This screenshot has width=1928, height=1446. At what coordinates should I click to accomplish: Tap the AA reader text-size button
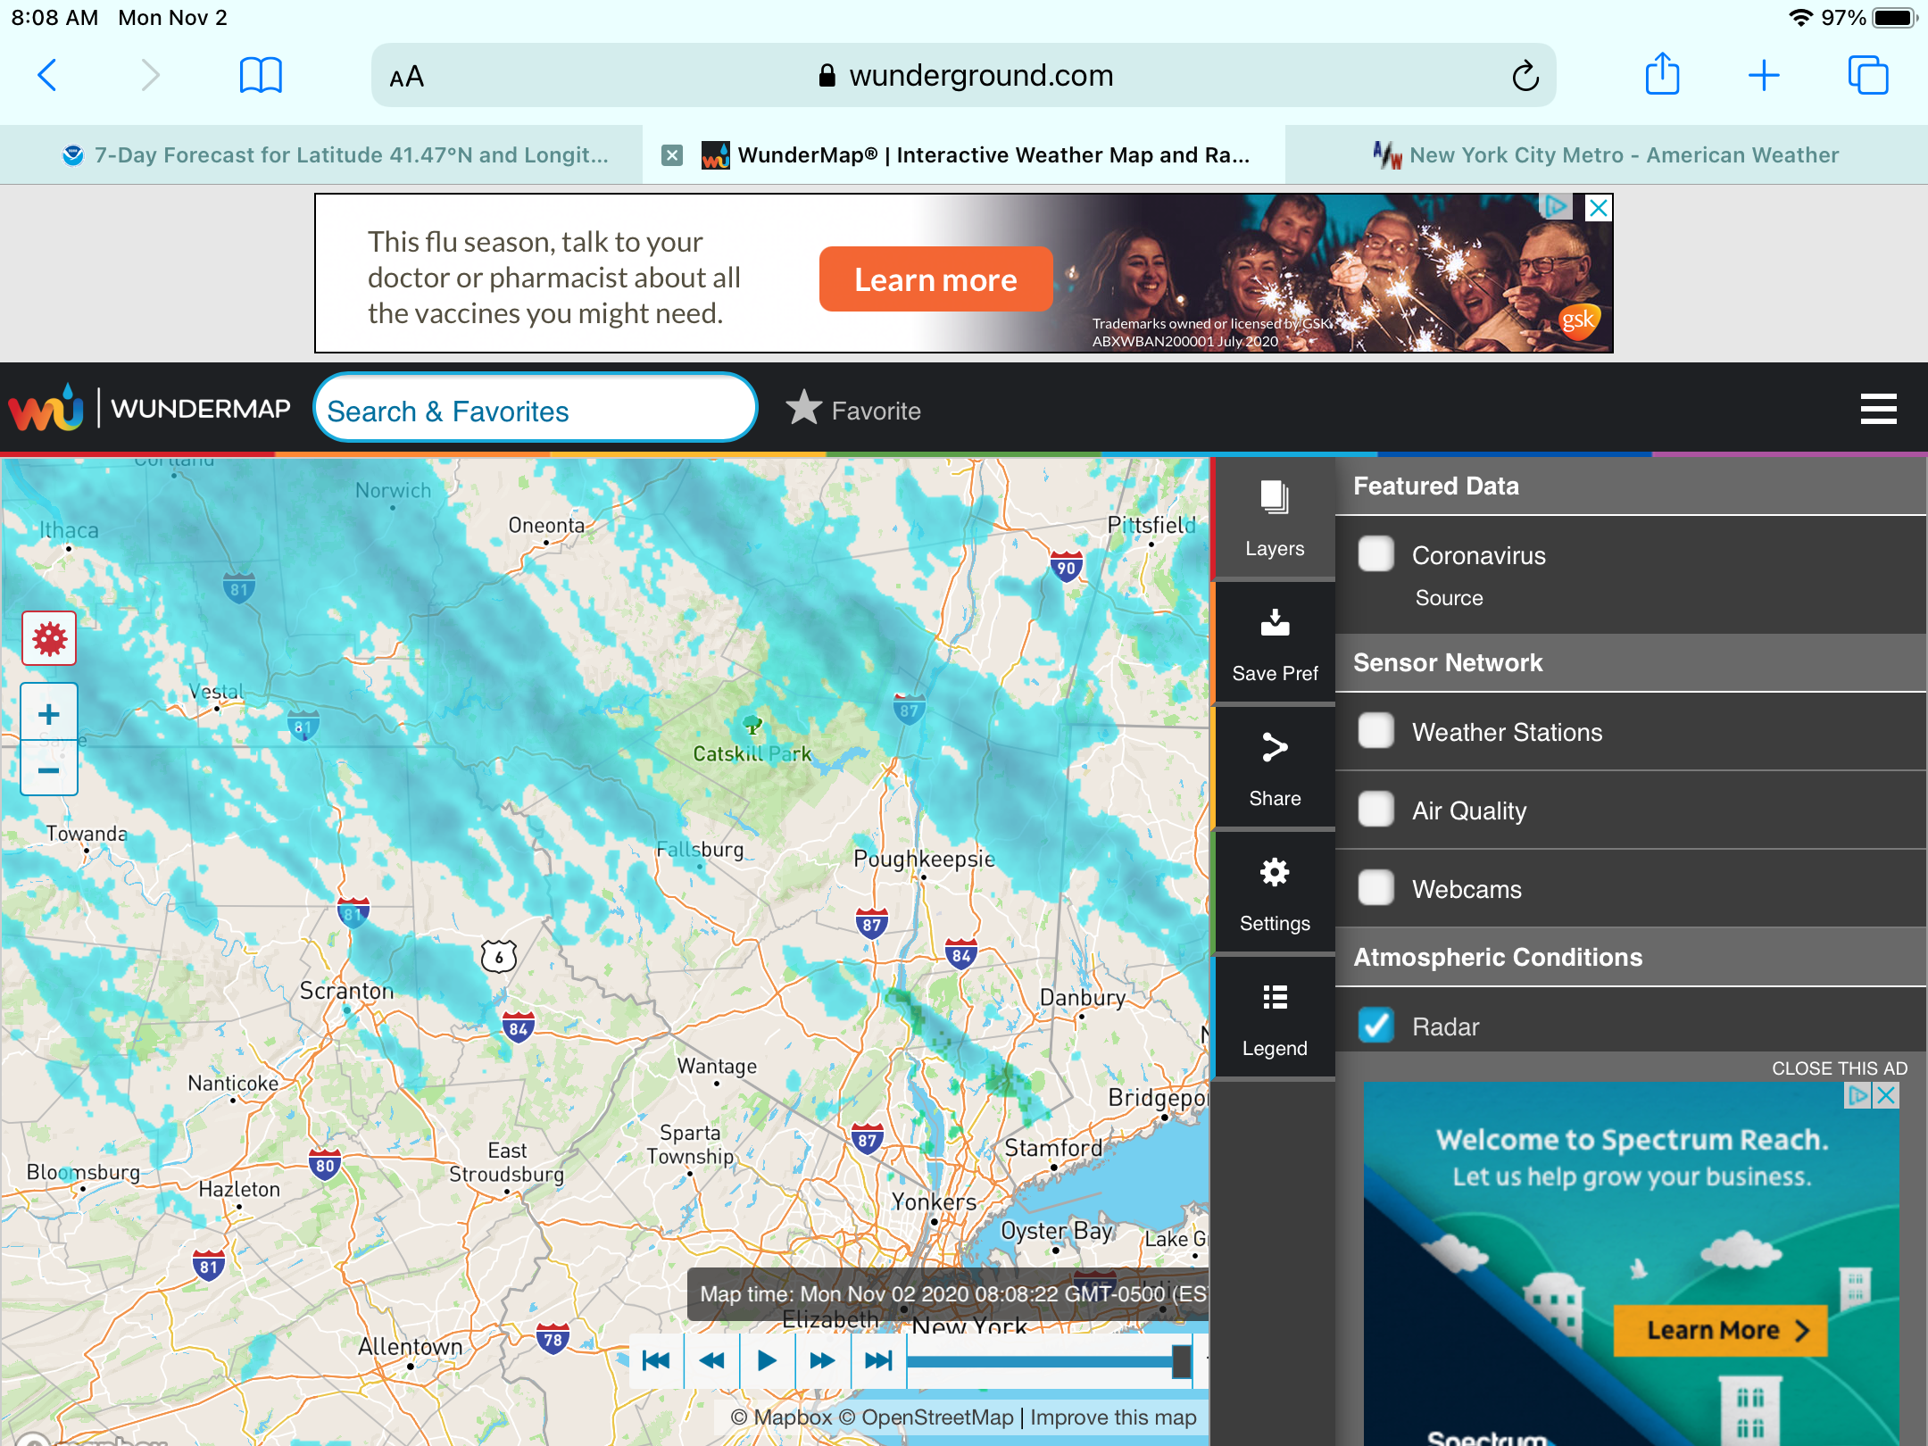(407, 77)
